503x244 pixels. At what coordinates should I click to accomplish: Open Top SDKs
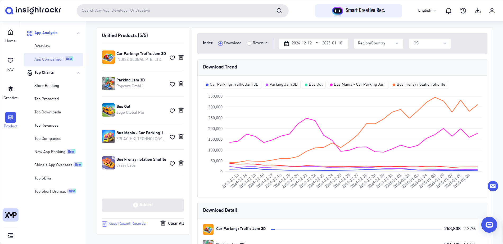43,178
